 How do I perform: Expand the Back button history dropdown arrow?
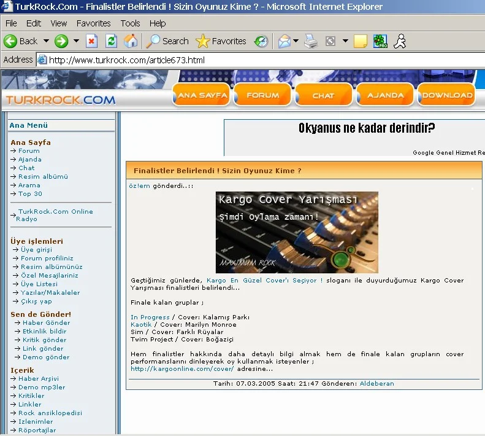(x=44, y=41)
